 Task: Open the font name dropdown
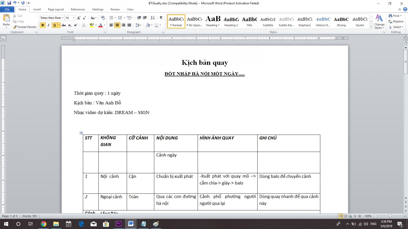coord(63,18)
